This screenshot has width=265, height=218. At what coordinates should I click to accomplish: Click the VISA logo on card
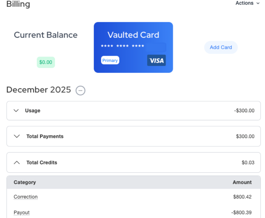[156, 60]
